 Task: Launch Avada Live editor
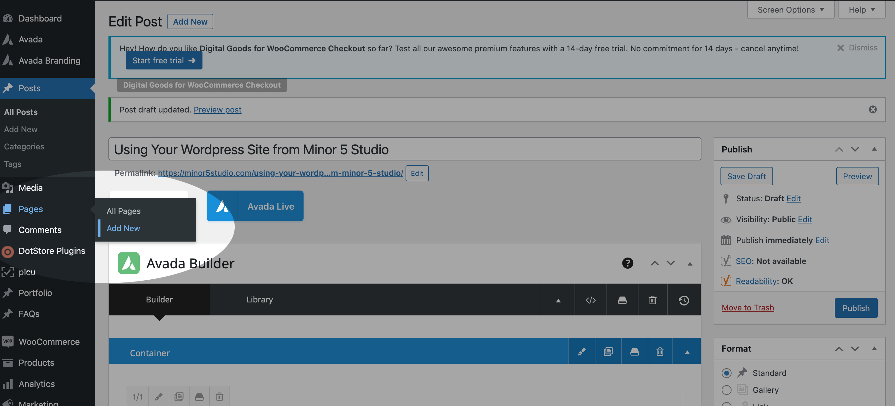point(255,206)
